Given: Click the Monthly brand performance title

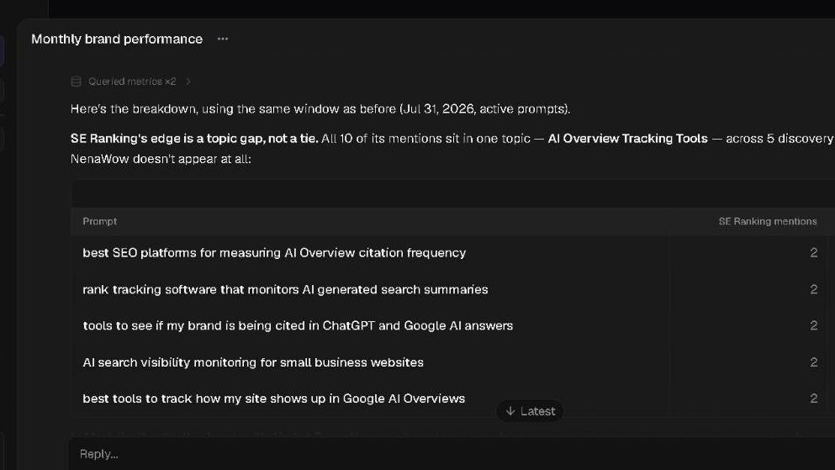Looking at the screenshot, I should tap(117, 39).
